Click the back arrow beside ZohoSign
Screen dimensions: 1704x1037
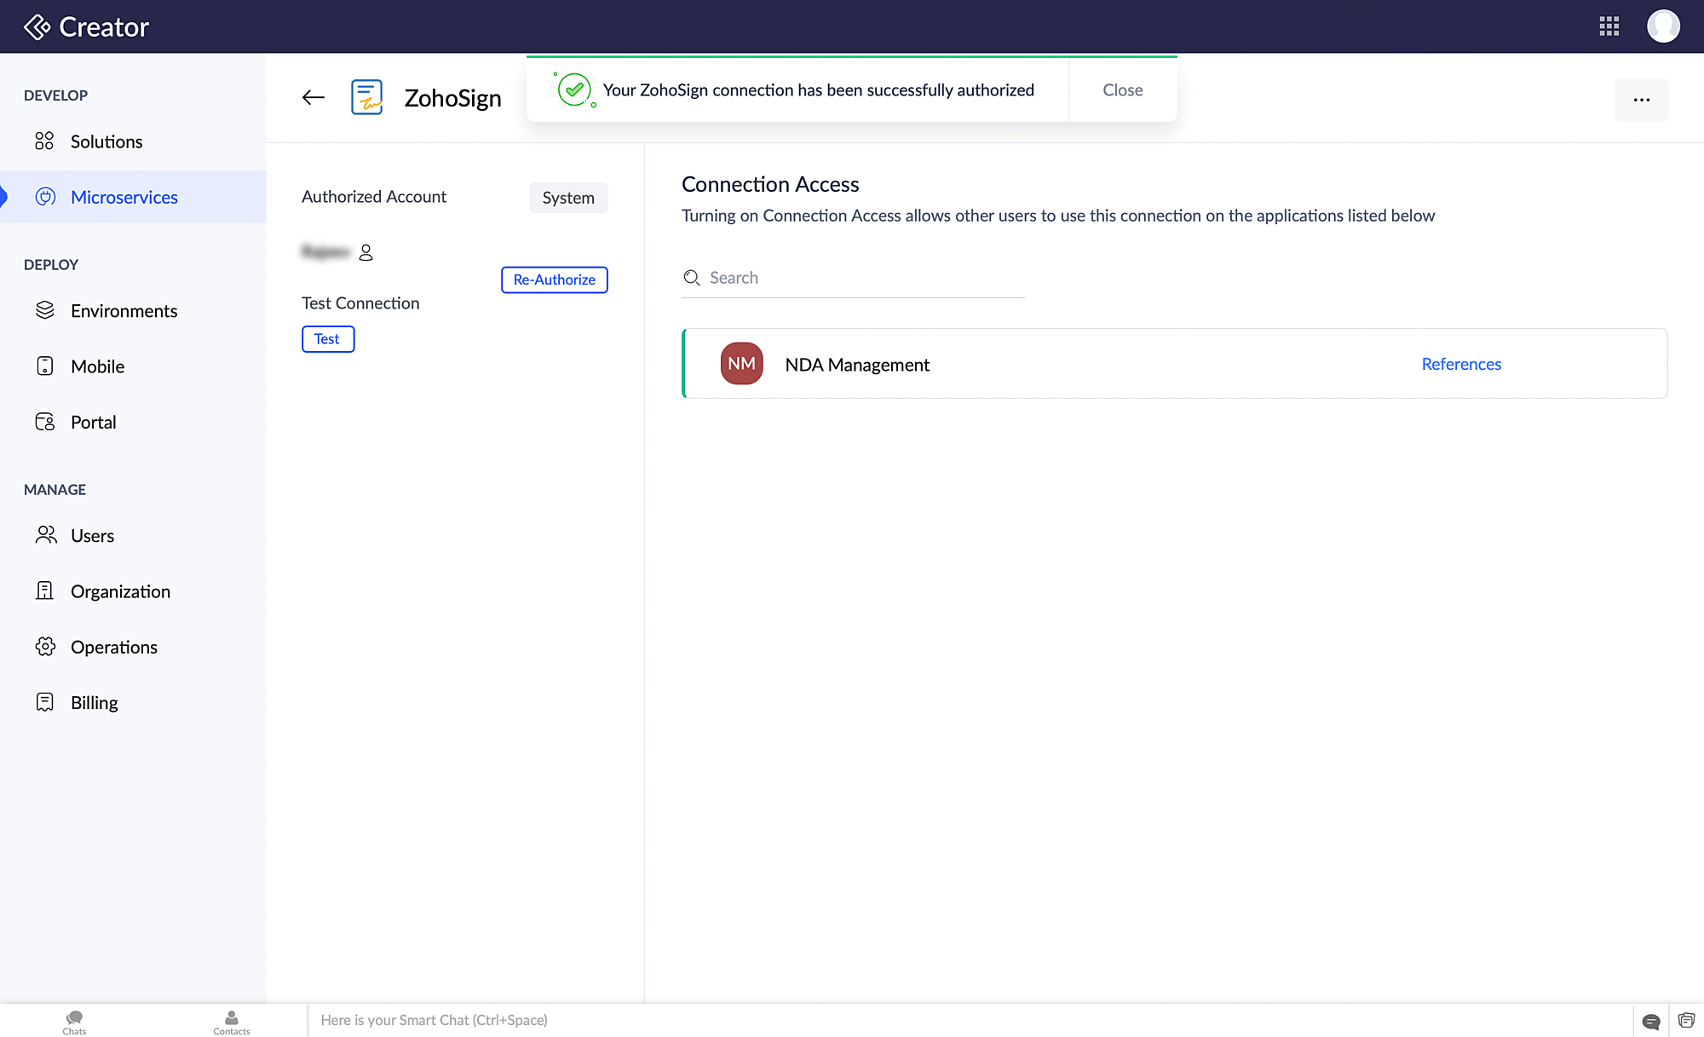(314, 98)
